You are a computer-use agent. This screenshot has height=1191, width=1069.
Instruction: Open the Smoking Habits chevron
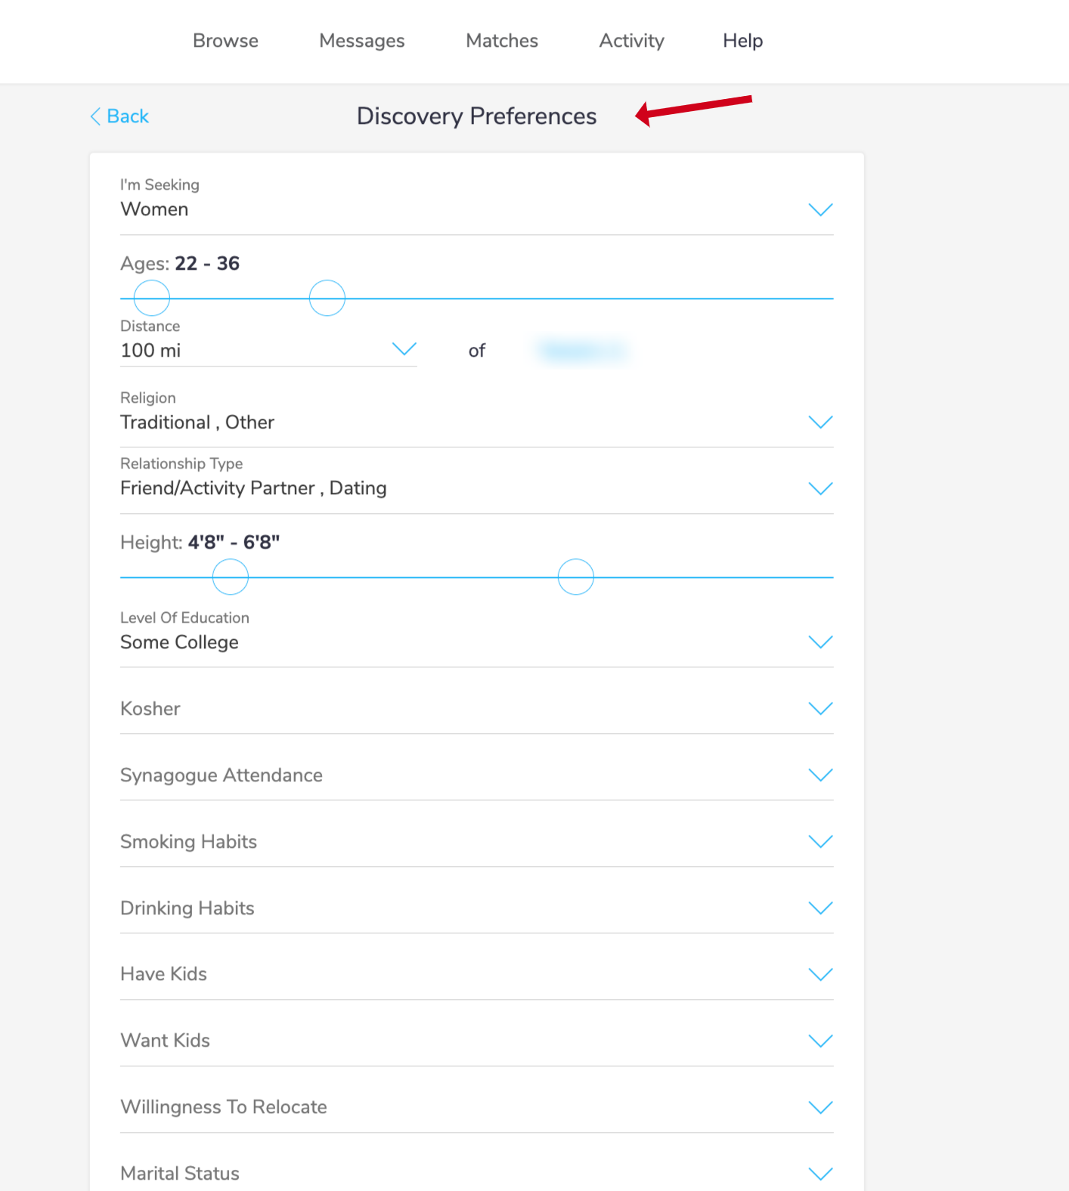click(x=820, y=842)
